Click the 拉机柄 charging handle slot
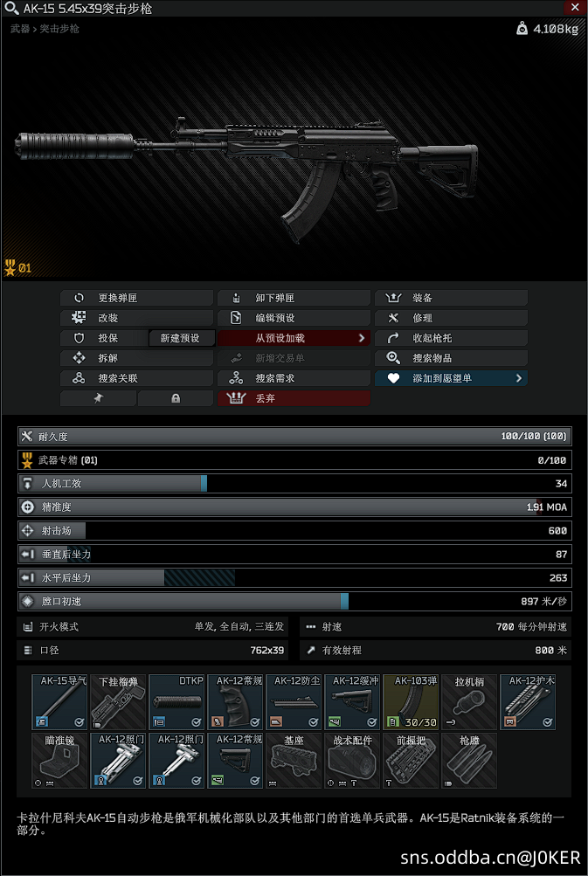Viewport: 588px width, 876px height. (x=469, y=702)
